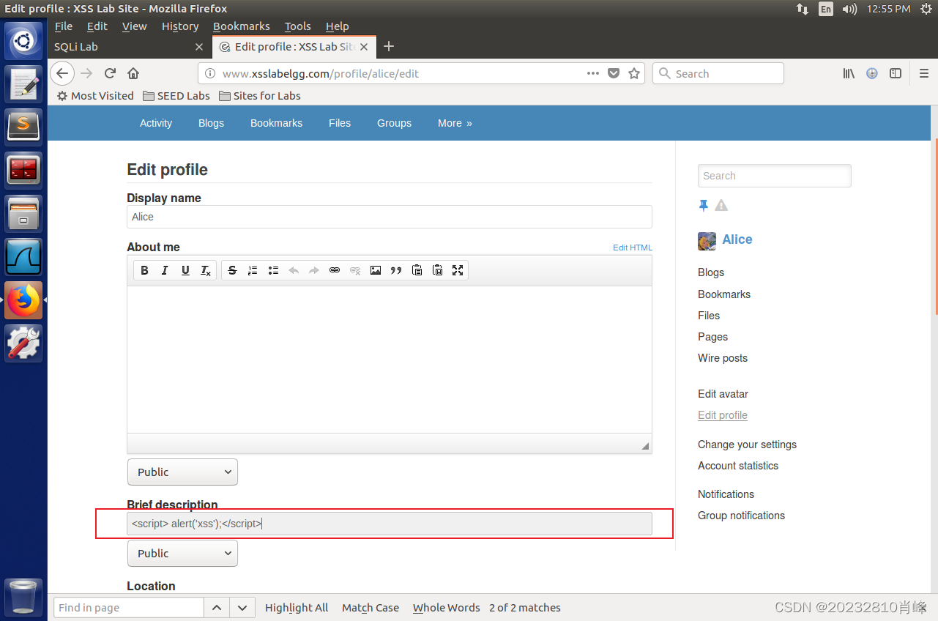This screenshot has width=938, height=621.
Task: Insert a block quote
Action: (396, 270)
